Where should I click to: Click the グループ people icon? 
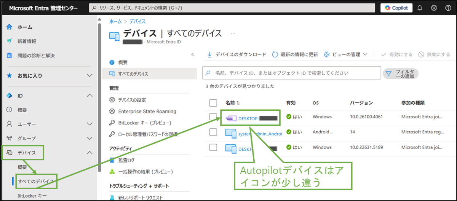(10, 138)
